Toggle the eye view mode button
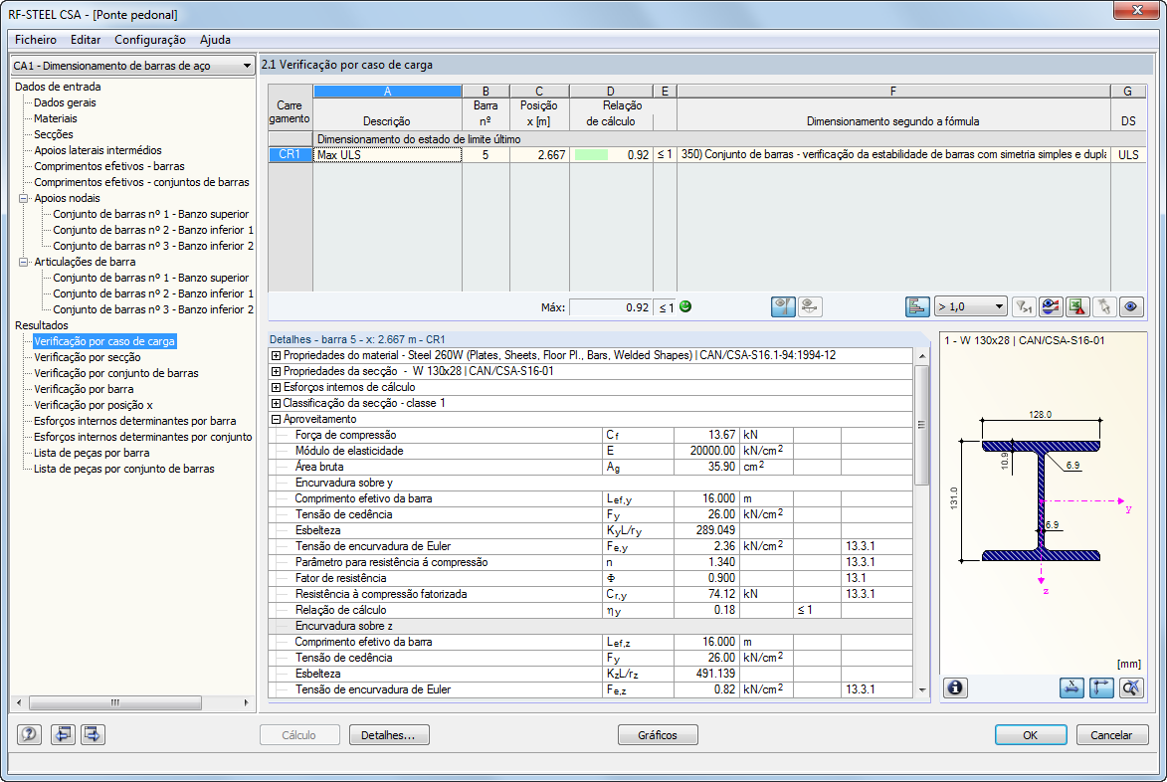 tap(1129, 307)
